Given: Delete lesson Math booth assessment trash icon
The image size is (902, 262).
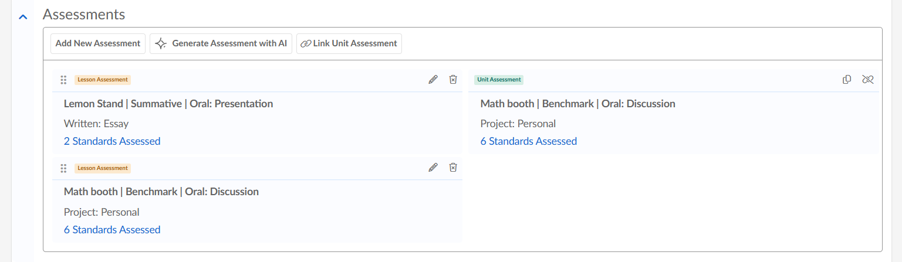Looking at the screenshot, I should coord(453,168).
